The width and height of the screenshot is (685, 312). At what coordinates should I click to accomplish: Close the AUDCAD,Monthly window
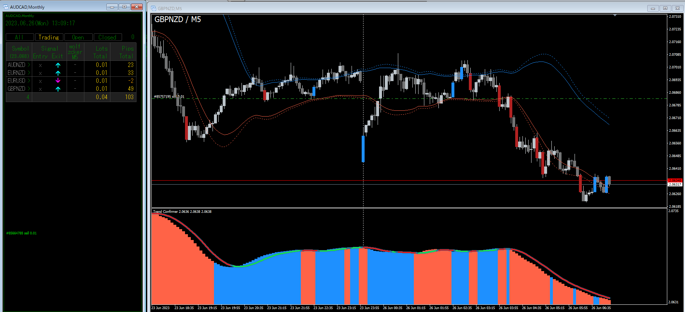point(137,7)
